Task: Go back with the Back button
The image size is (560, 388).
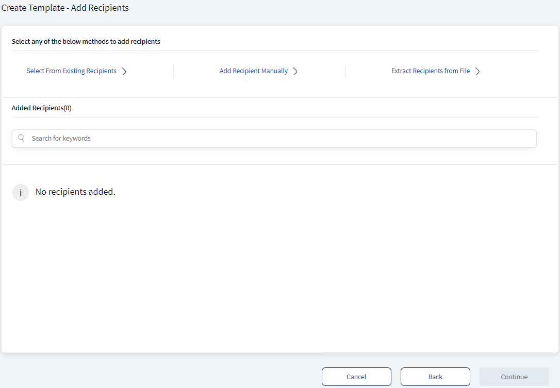Action: point(435,377)
